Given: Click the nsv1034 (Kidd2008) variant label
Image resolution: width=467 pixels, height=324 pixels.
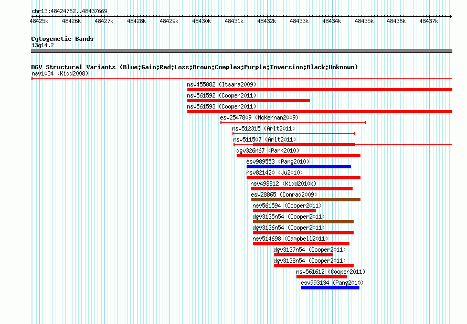Looking at the screenshot, I should click(x=60, y=73).
